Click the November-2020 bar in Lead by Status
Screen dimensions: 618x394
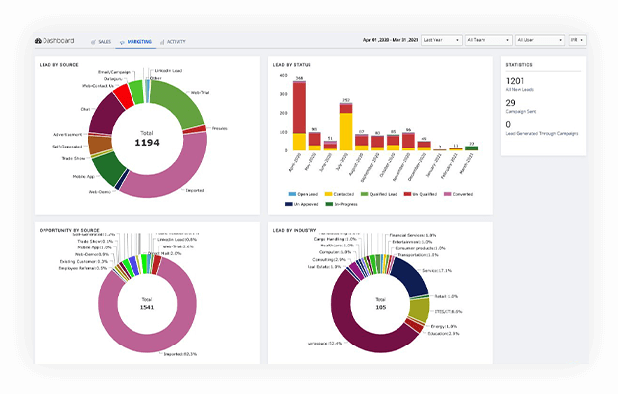click(x=408, y=142)
